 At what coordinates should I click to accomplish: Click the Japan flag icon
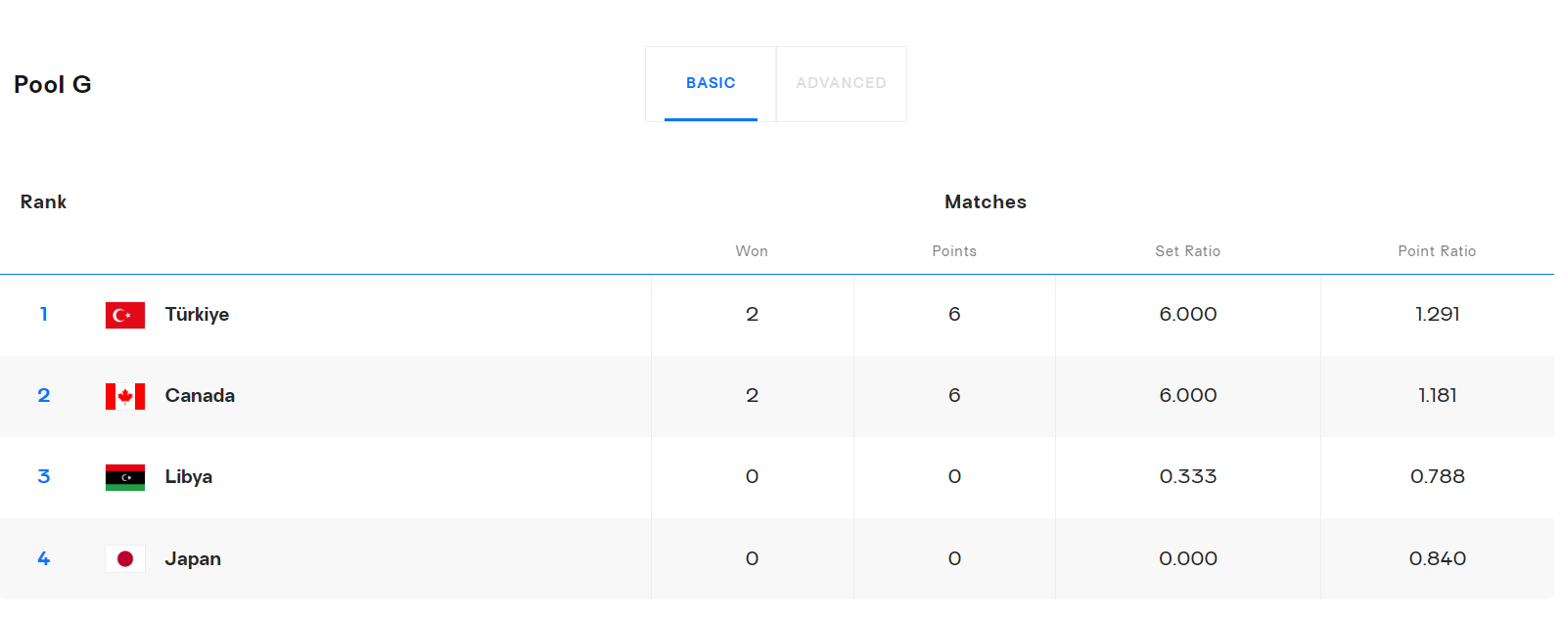pos(125,559)
